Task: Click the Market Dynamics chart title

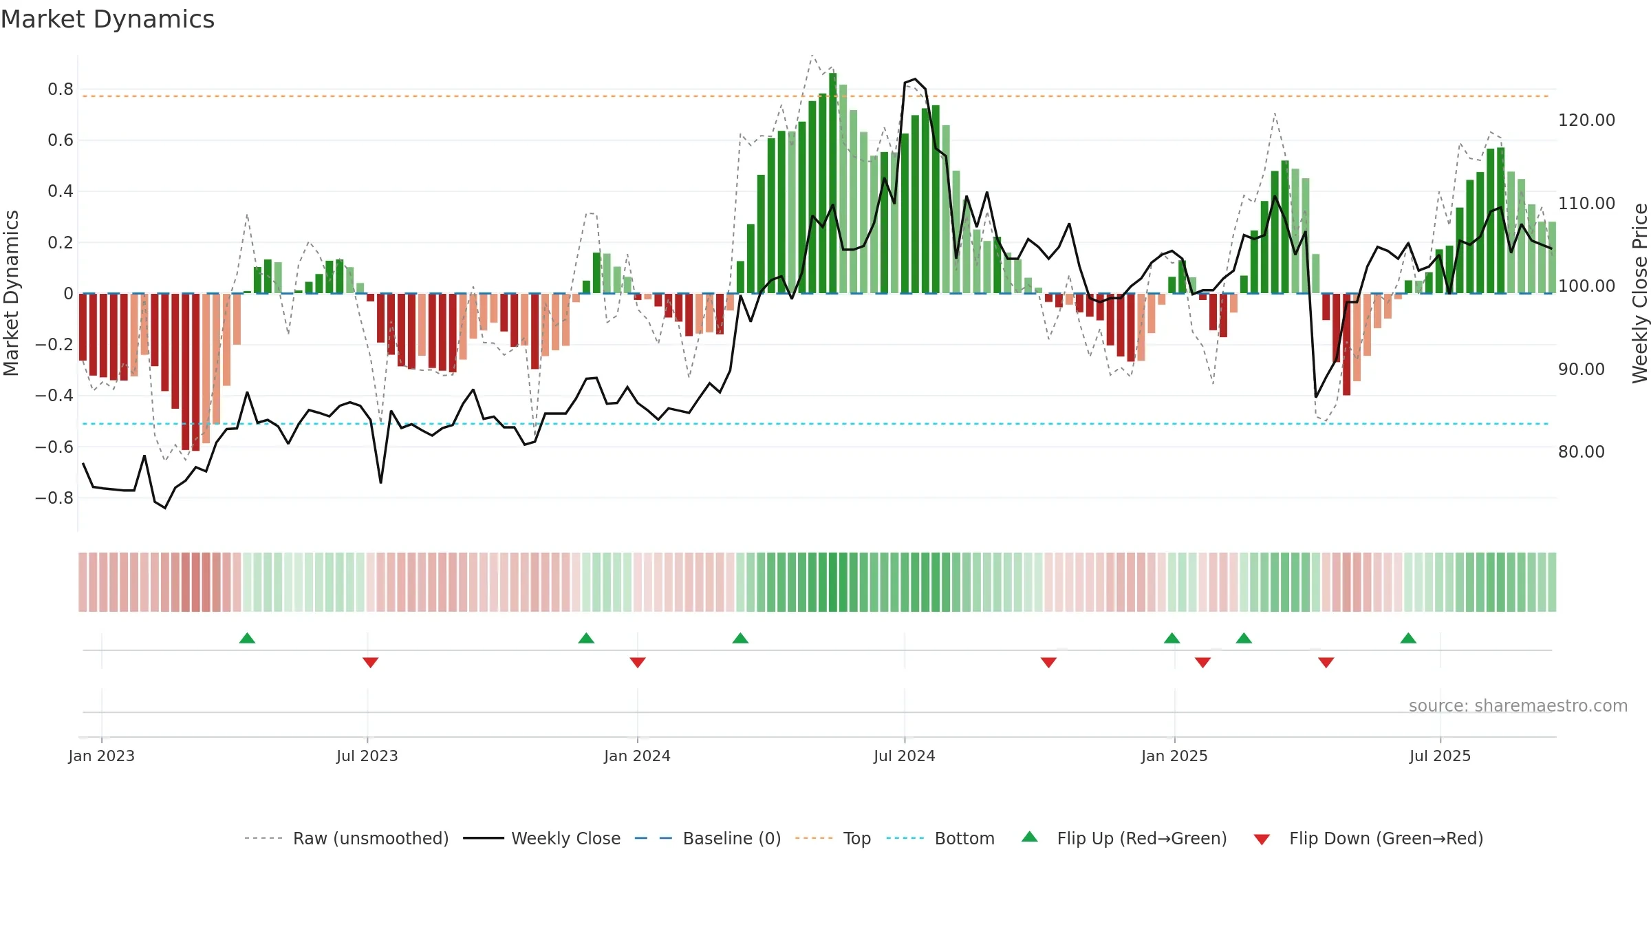Action: coord(108,19)
